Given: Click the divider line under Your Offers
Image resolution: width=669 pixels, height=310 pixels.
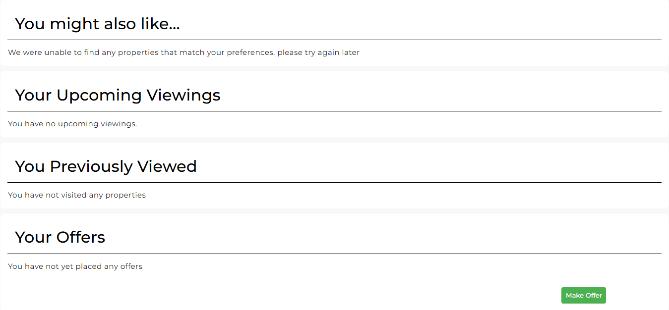Looking at the screenshot, I should (334, 254).
